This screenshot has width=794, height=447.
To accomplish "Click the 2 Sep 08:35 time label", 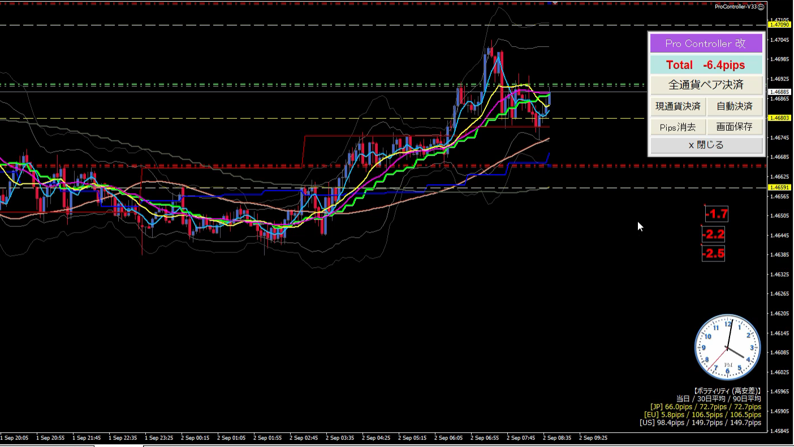I will [x=557, y=438].
